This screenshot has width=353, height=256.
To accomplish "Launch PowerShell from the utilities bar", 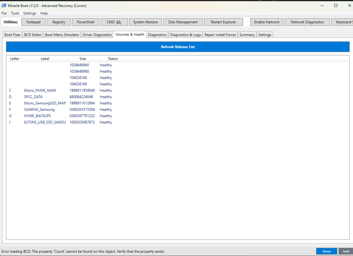I will [85, 22].
